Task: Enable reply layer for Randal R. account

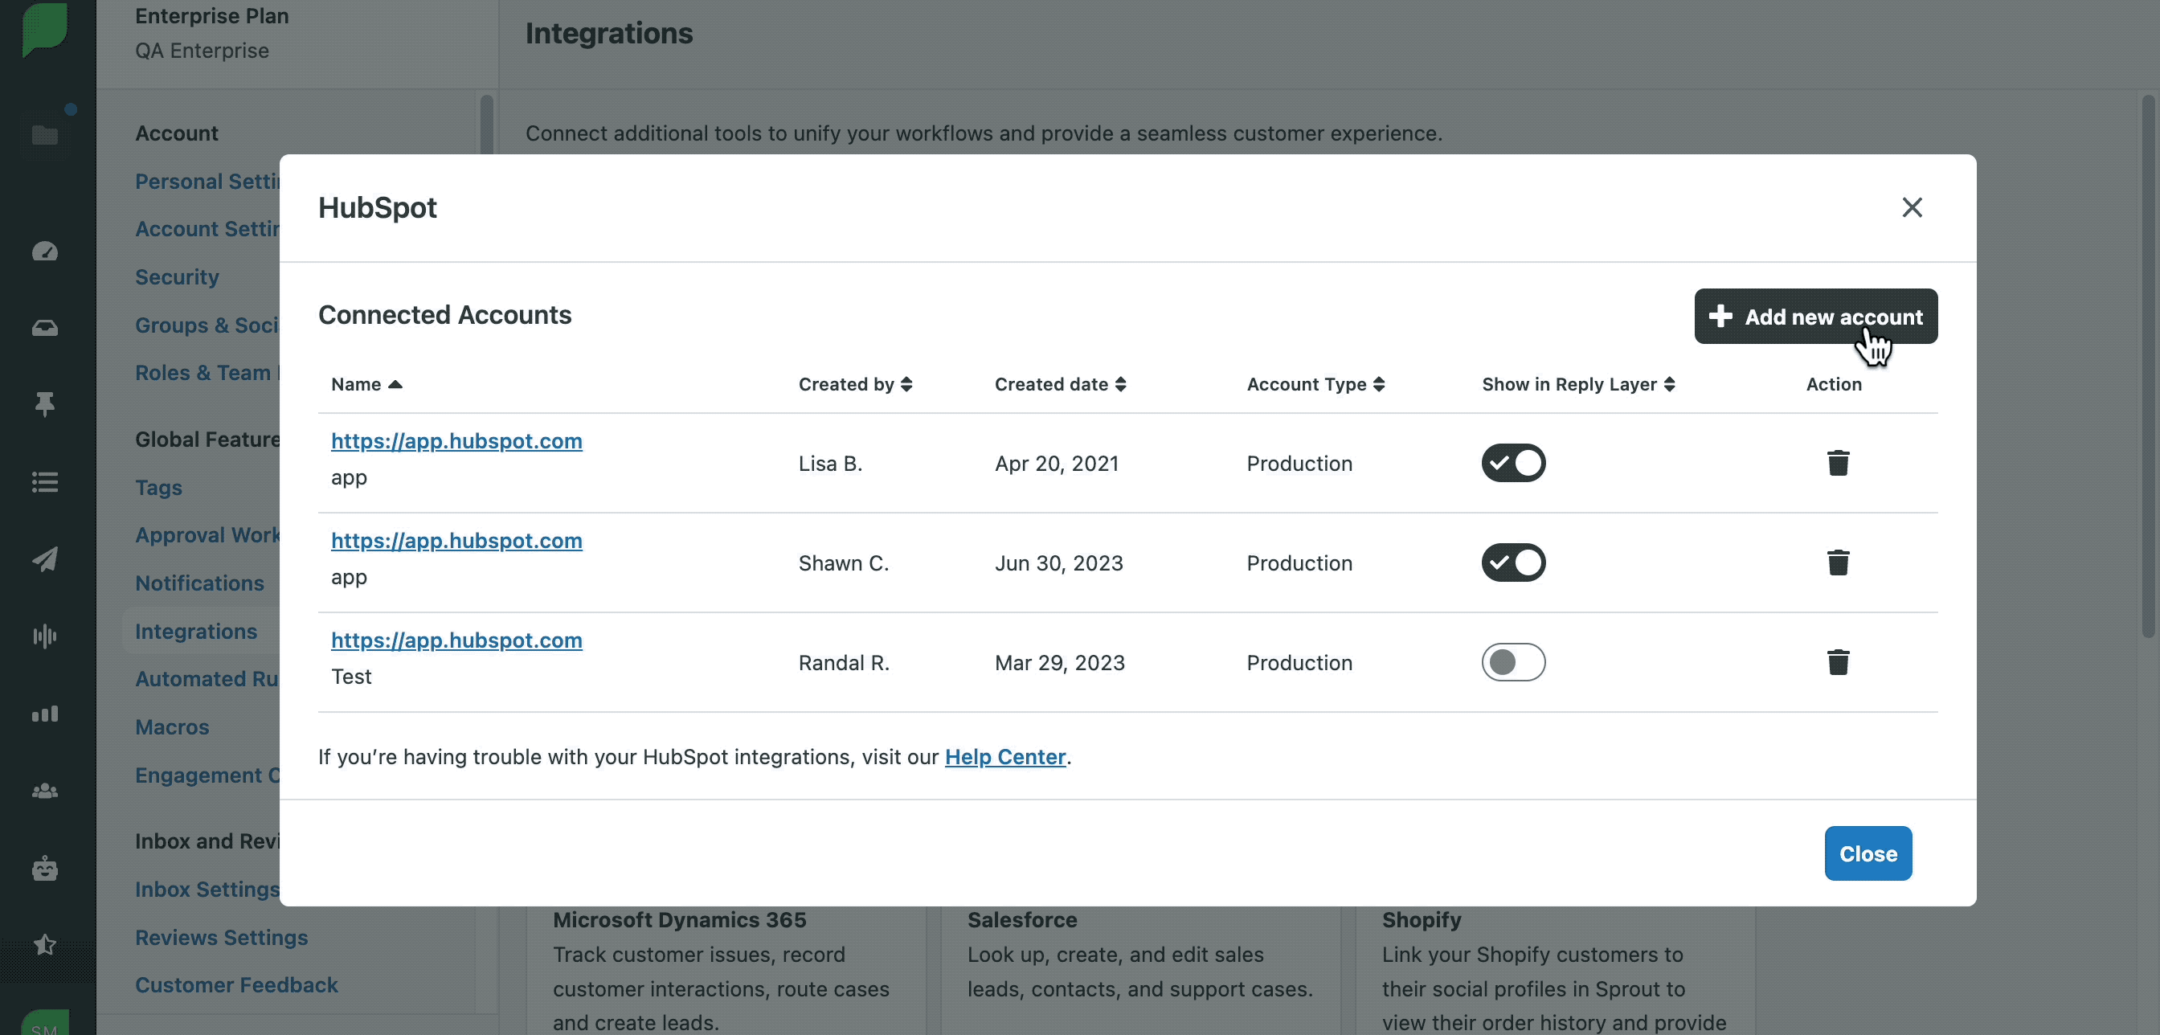Action: (1512, 663)
